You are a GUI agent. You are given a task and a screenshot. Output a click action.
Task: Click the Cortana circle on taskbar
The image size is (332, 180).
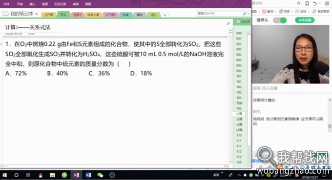point(16,175)
